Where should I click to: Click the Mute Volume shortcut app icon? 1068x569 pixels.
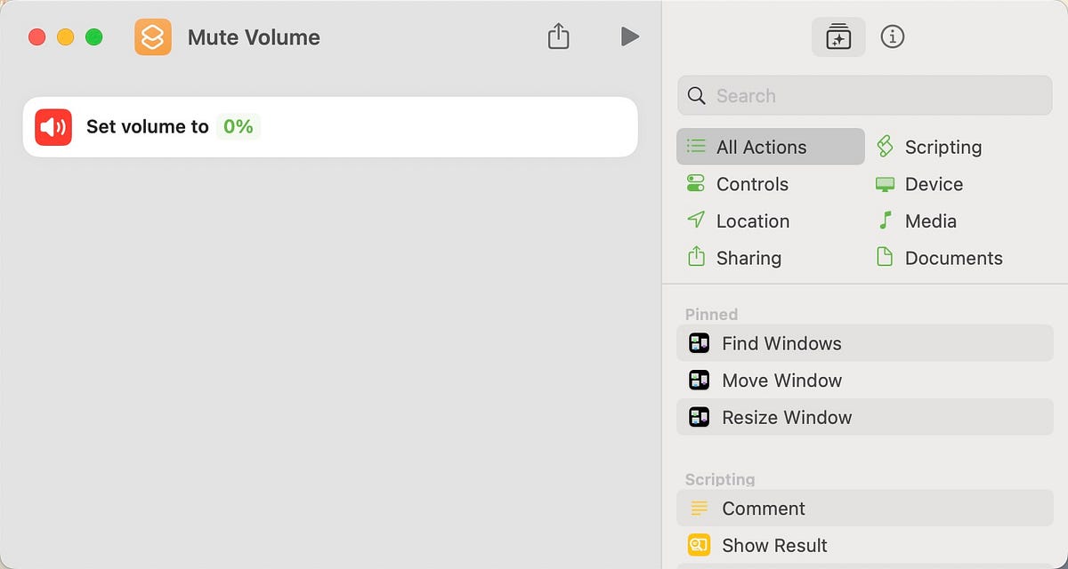(152, 36)
